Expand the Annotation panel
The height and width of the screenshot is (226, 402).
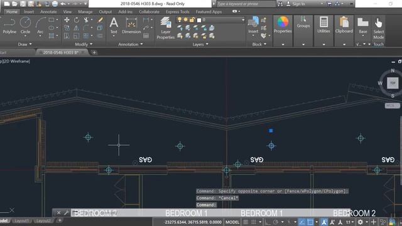[131, 45]
